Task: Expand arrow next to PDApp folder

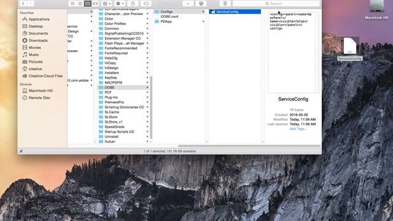Action: pos(203,21)
